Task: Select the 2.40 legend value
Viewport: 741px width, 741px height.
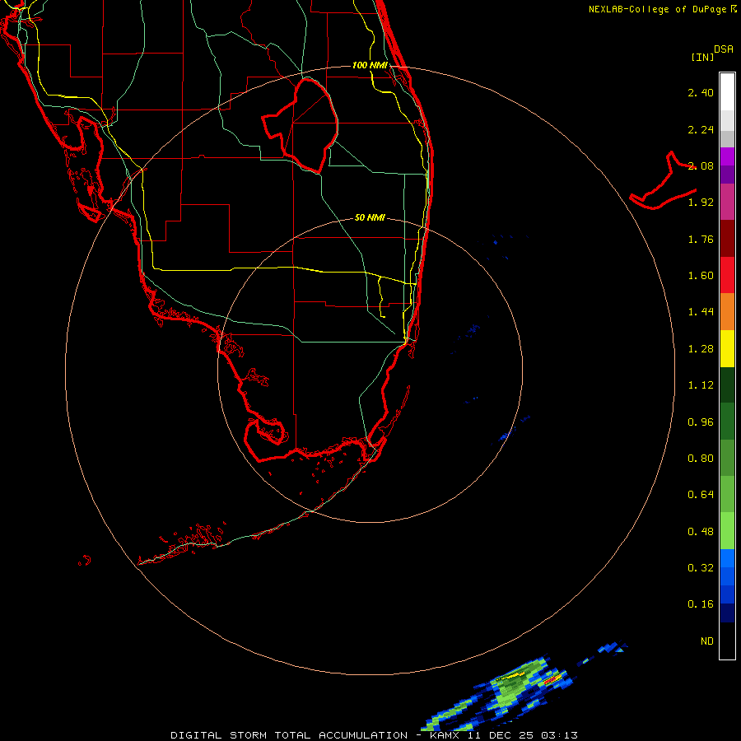Action: click(701, 92)
